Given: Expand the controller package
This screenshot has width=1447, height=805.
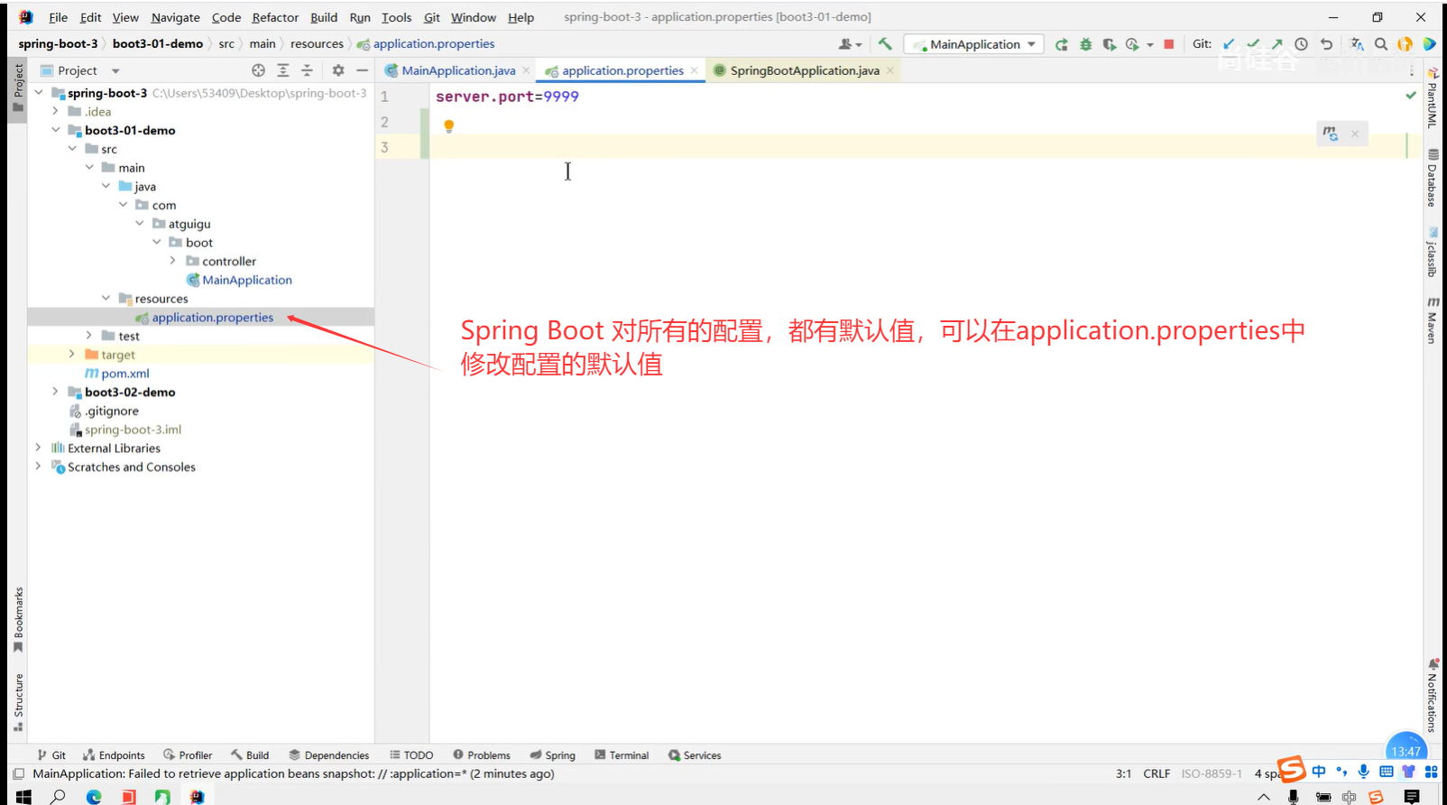Looking at the screenshot, I should click(x=173, y=261).
